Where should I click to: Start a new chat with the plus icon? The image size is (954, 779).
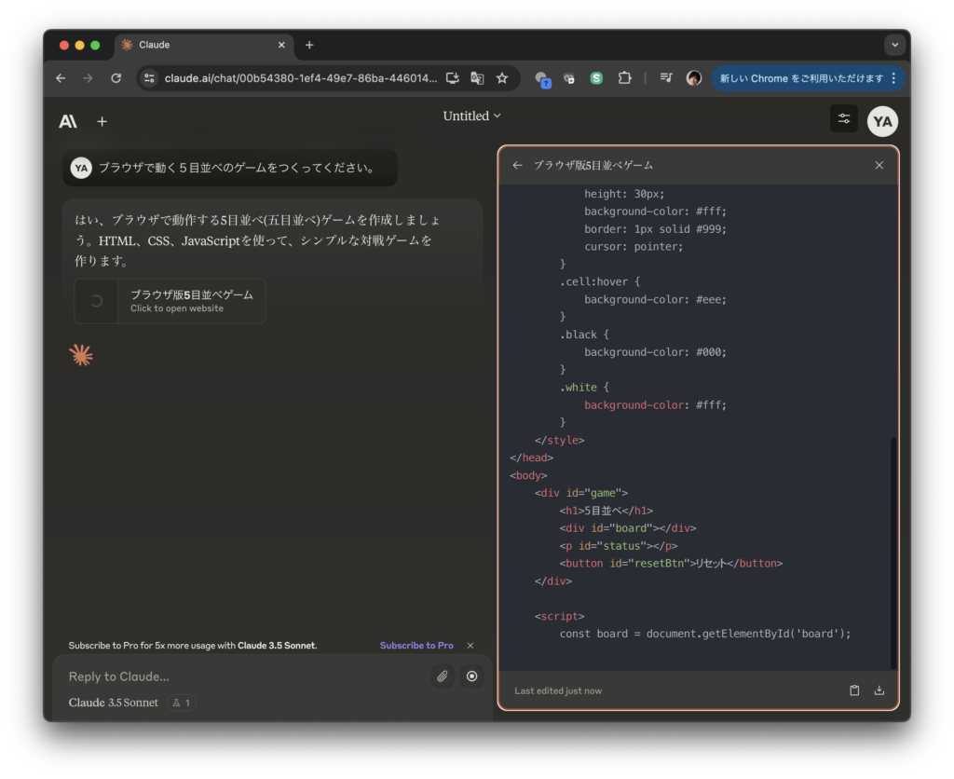pos(102,121)
